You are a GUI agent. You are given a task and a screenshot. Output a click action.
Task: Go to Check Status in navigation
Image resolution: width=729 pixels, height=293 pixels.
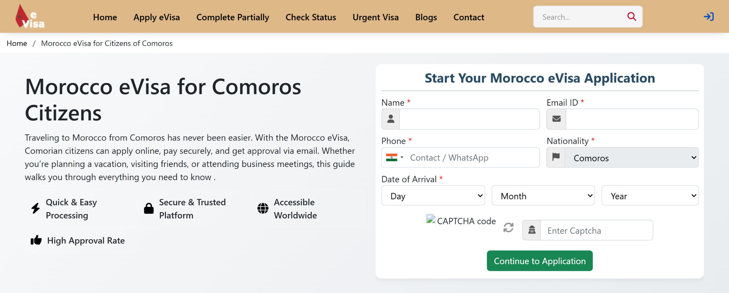point(311,17)
